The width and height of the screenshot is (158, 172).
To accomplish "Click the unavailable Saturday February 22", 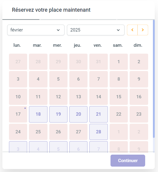I will point(119,114).
